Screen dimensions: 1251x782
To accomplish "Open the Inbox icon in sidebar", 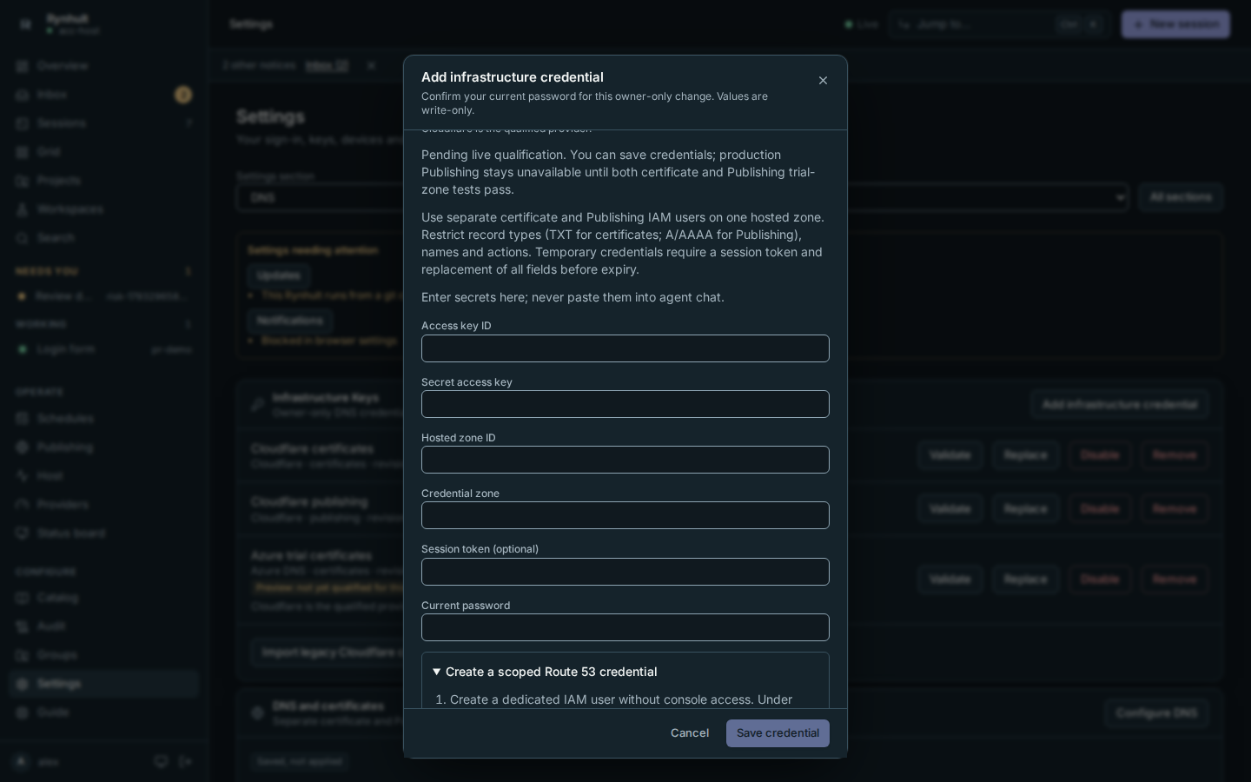I will [x=23, y=95].
